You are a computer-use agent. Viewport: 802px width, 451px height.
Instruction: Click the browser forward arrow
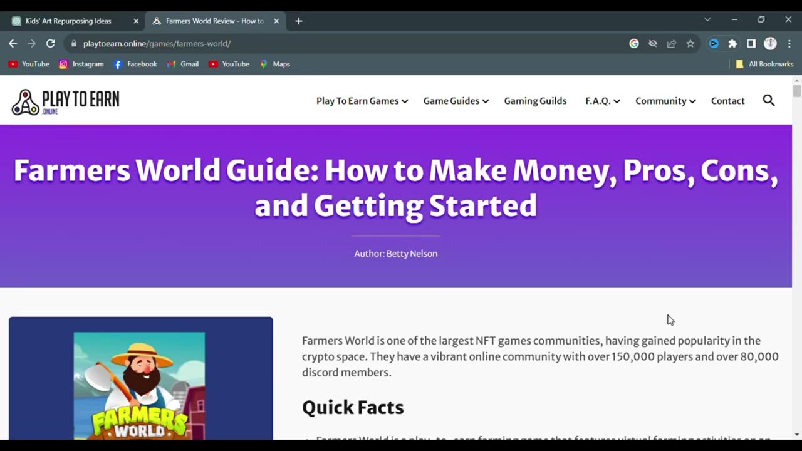tap(31, 43)
